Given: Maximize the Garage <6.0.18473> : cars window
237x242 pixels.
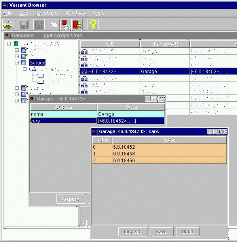Looking at the screenshot, I should [x=216, y=132].
